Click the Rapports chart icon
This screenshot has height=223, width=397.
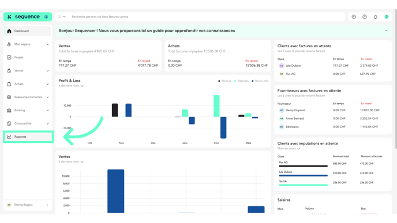click(9, 137)
